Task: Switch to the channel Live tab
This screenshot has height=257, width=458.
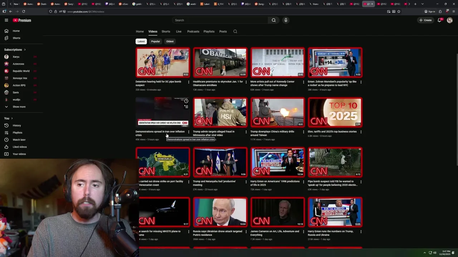Action: (179, 31)
